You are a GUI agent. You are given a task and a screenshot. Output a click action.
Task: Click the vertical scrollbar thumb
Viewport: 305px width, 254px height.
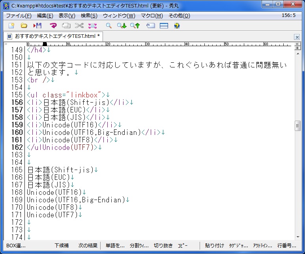298,126
